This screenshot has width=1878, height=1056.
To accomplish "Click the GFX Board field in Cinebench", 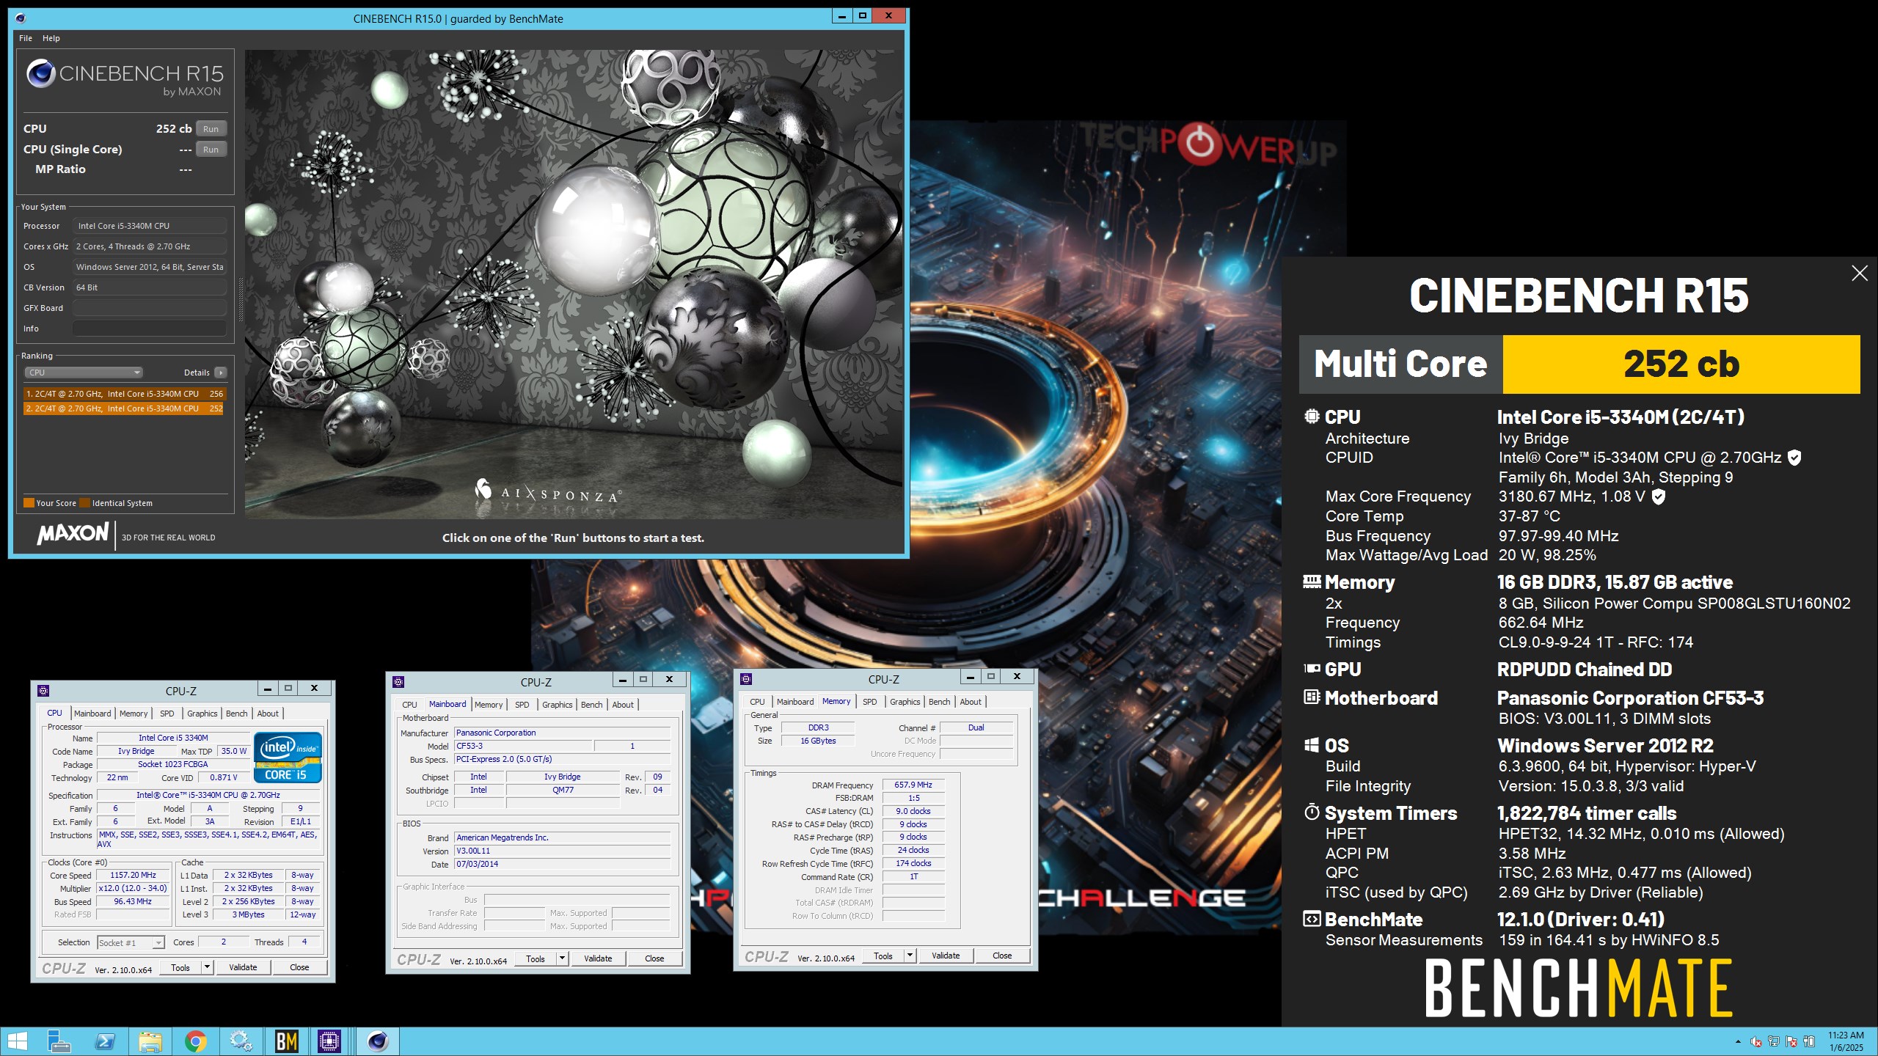I will pos(150,308).
